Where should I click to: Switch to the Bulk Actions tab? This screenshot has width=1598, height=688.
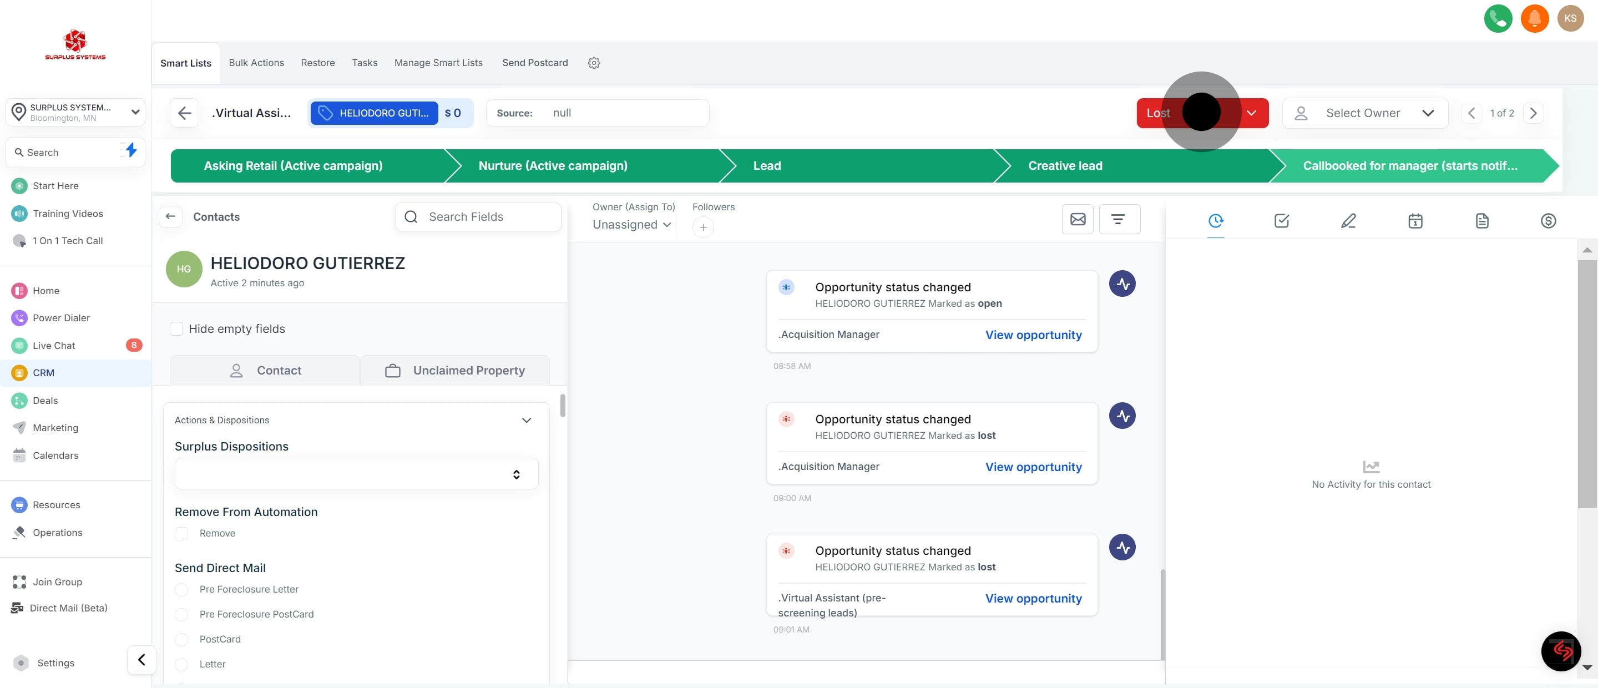coord(256,63)
